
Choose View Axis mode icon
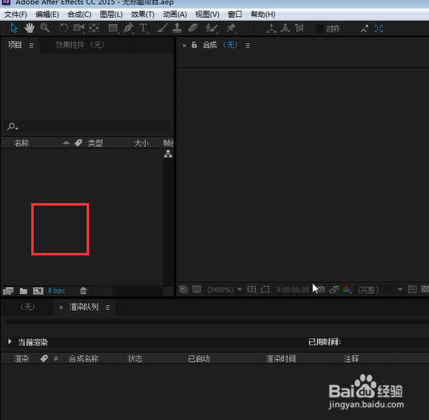pyautogui.click(x=300, y=28)
